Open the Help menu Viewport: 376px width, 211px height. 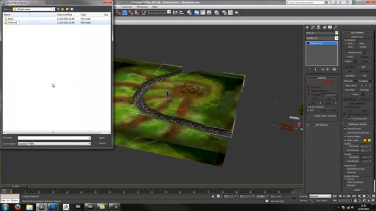tap(155, 6)
